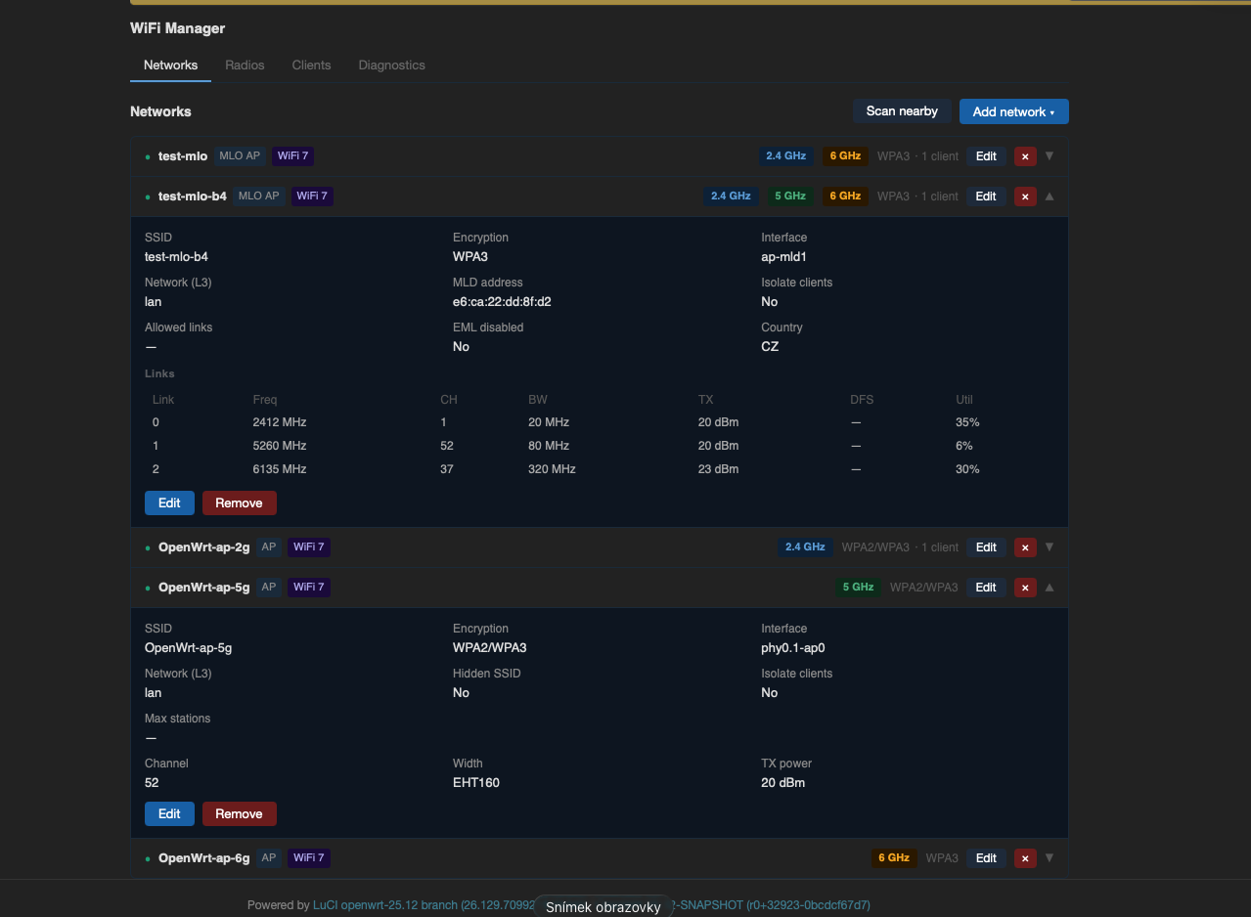Expand the OpenWrt-ap-2g row arrow
The height and width of the screenshot is (917, 1251).
pos(1050,546)
